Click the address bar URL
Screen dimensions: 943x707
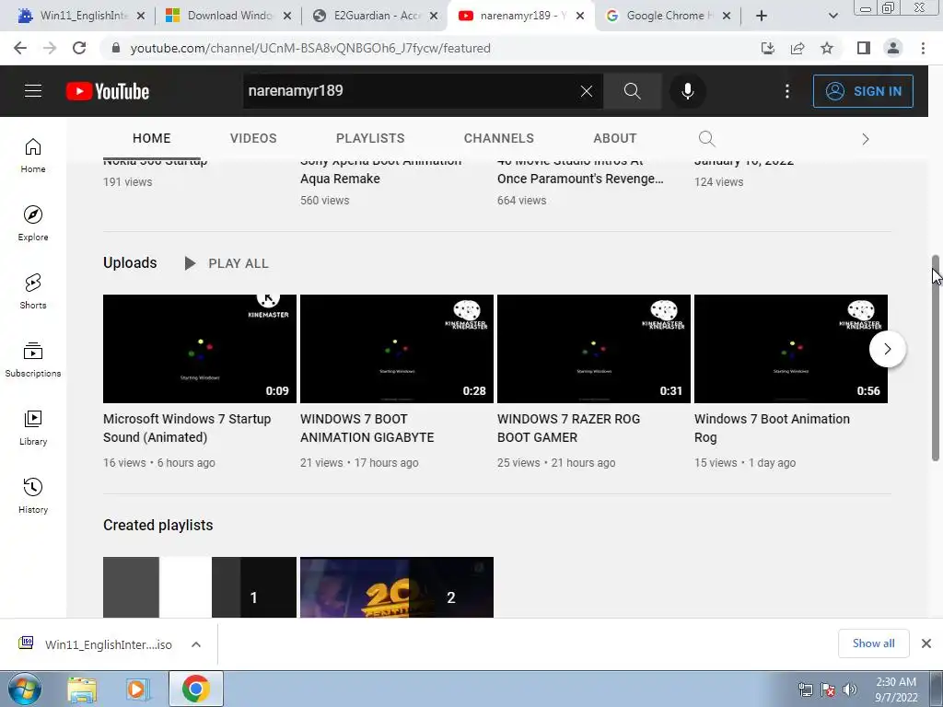click(x=310, y=48)
